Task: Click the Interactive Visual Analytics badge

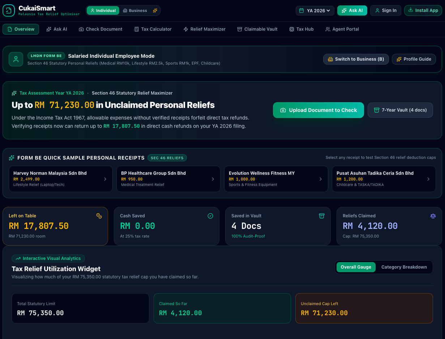Action: point(48,258)
